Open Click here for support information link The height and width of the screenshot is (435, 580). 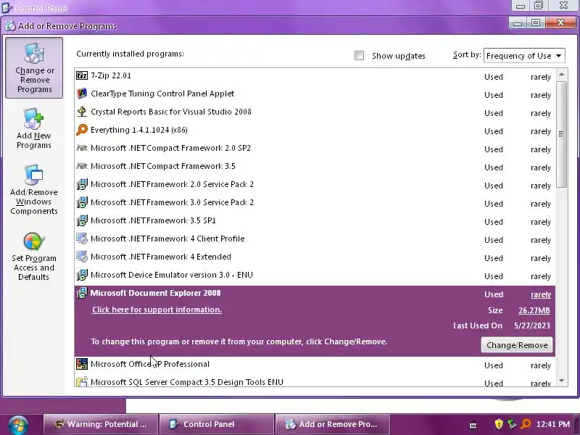pos(157,310)
